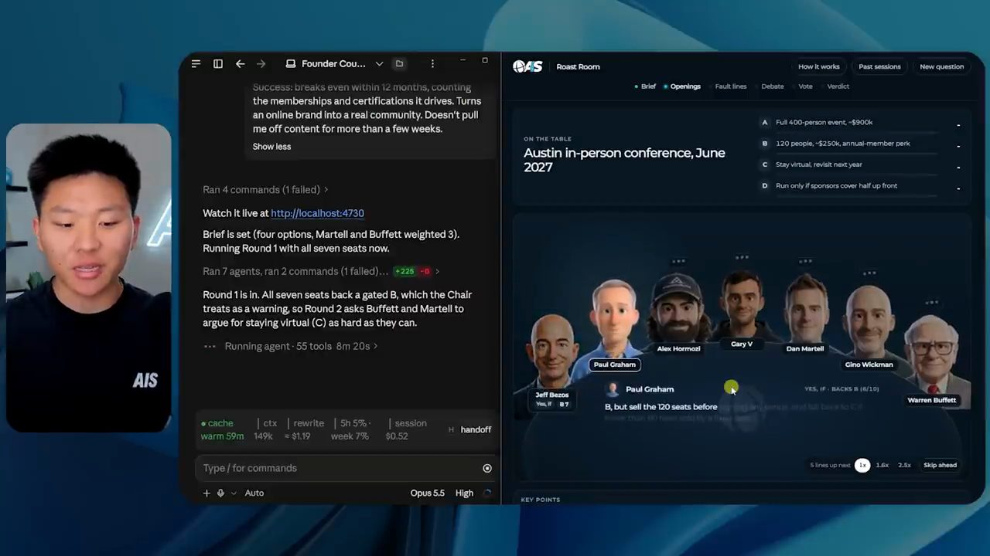990x556 pixels.
Task: Expand 'Ran 4 commands (1 failed)'
Action: tap(265, 189)
